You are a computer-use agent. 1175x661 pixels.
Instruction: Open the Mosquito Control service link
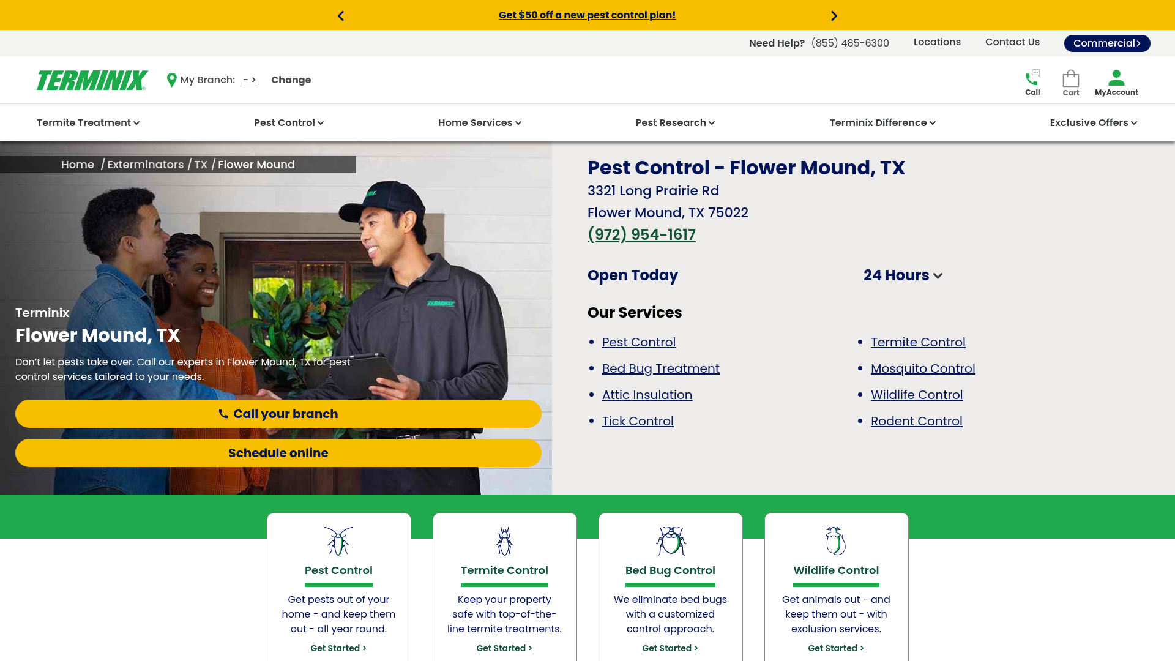[x=922, y=368]
